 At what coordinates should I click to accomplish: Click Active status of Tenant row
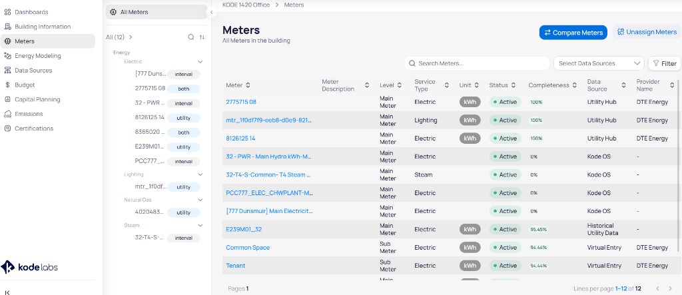coord(505,266)
